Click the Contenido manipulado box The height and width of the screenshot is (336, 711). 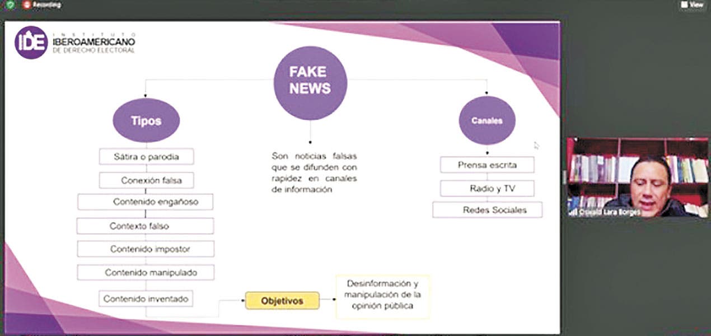coord(145,273)
